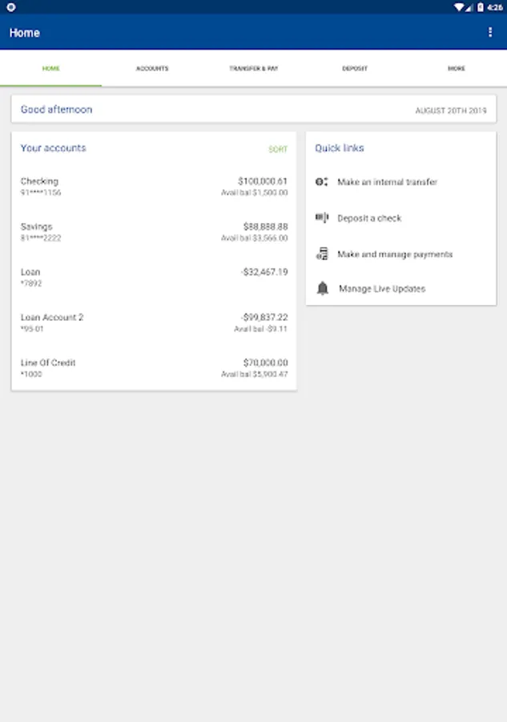Tap the circular notification icon in status bar
The height and width of the screenshot is (722, 507).
click(11, 6)
